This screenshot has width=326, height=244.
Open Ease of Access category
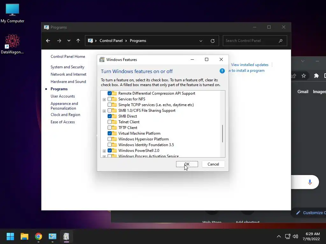tap(63, 122)
